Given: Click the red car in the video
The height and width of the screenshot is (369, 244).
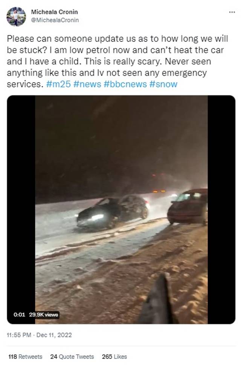Looking at the screenshot, I should [x=188, y=206].
